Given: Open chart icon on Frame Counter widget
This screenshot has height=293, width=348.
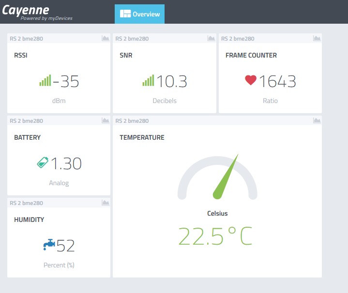Looking at the screenshot, I should click(317, 39).
